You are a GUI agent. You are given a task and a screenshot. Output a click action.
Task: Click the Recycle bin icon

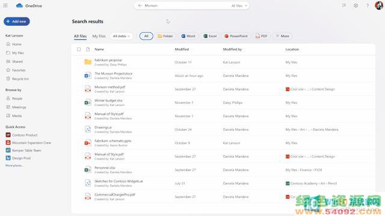pyautogui.click(x=8, y=79)
